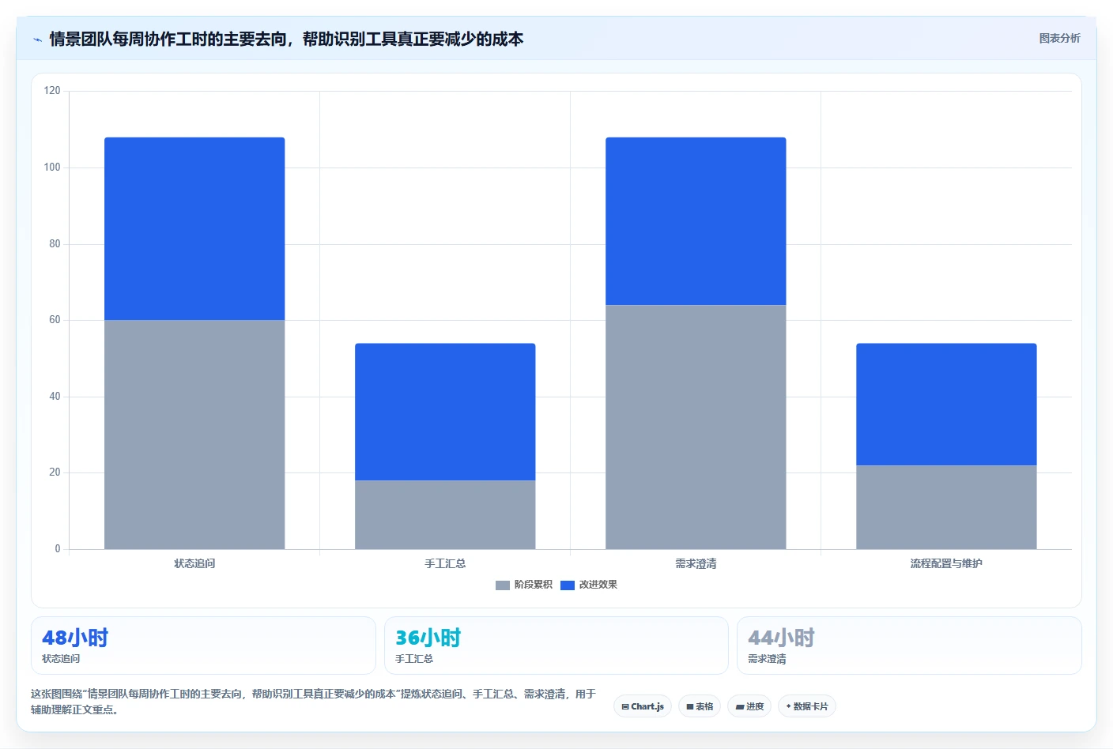Open the 48小时 状态追问 data card
1113x749 pixels.
click(203, 645)
